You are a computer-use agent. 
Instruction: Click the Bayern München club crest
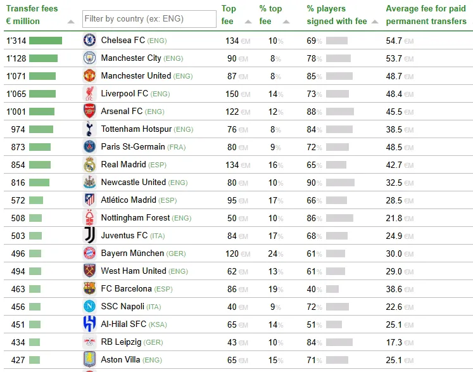89,253
